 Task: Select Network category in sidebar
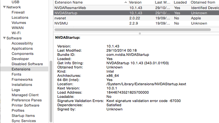(x=14, y=7)
